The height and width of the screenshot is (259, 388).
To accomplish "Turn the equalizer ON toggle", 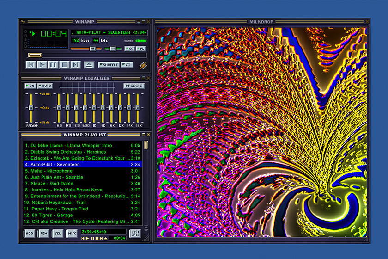I will click(30, 86).
